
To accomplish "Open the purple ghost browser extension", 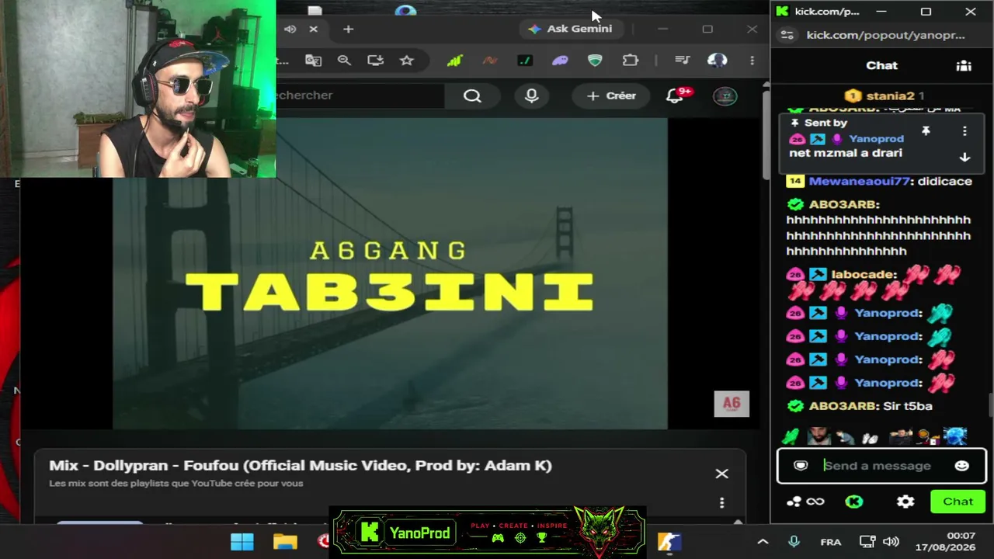I will click(x=560, y=61).
